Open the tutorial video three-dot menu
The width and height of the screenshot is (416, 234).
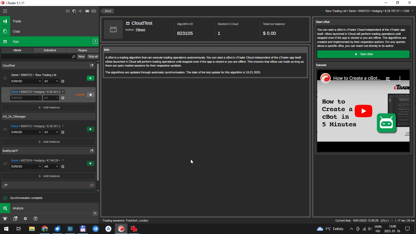(x=400, y=78)
